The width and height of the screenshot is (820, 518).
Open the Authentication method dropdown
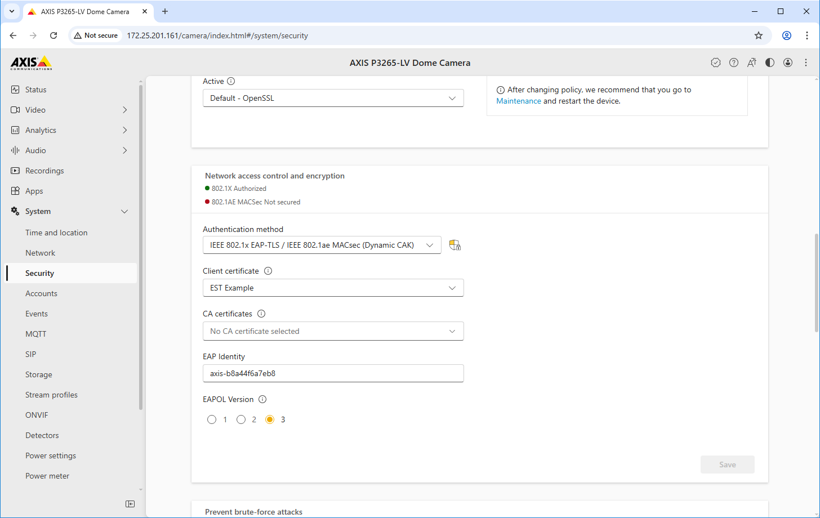tap(322, 245)
